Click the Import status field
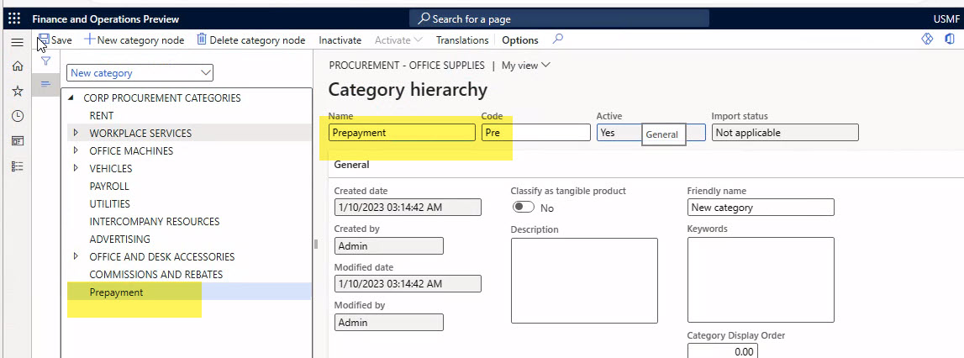The image size is (964, 358). 785,132
